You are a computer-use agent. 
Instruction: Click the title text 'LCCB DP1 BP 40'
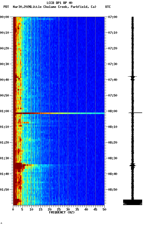(59, 3)
